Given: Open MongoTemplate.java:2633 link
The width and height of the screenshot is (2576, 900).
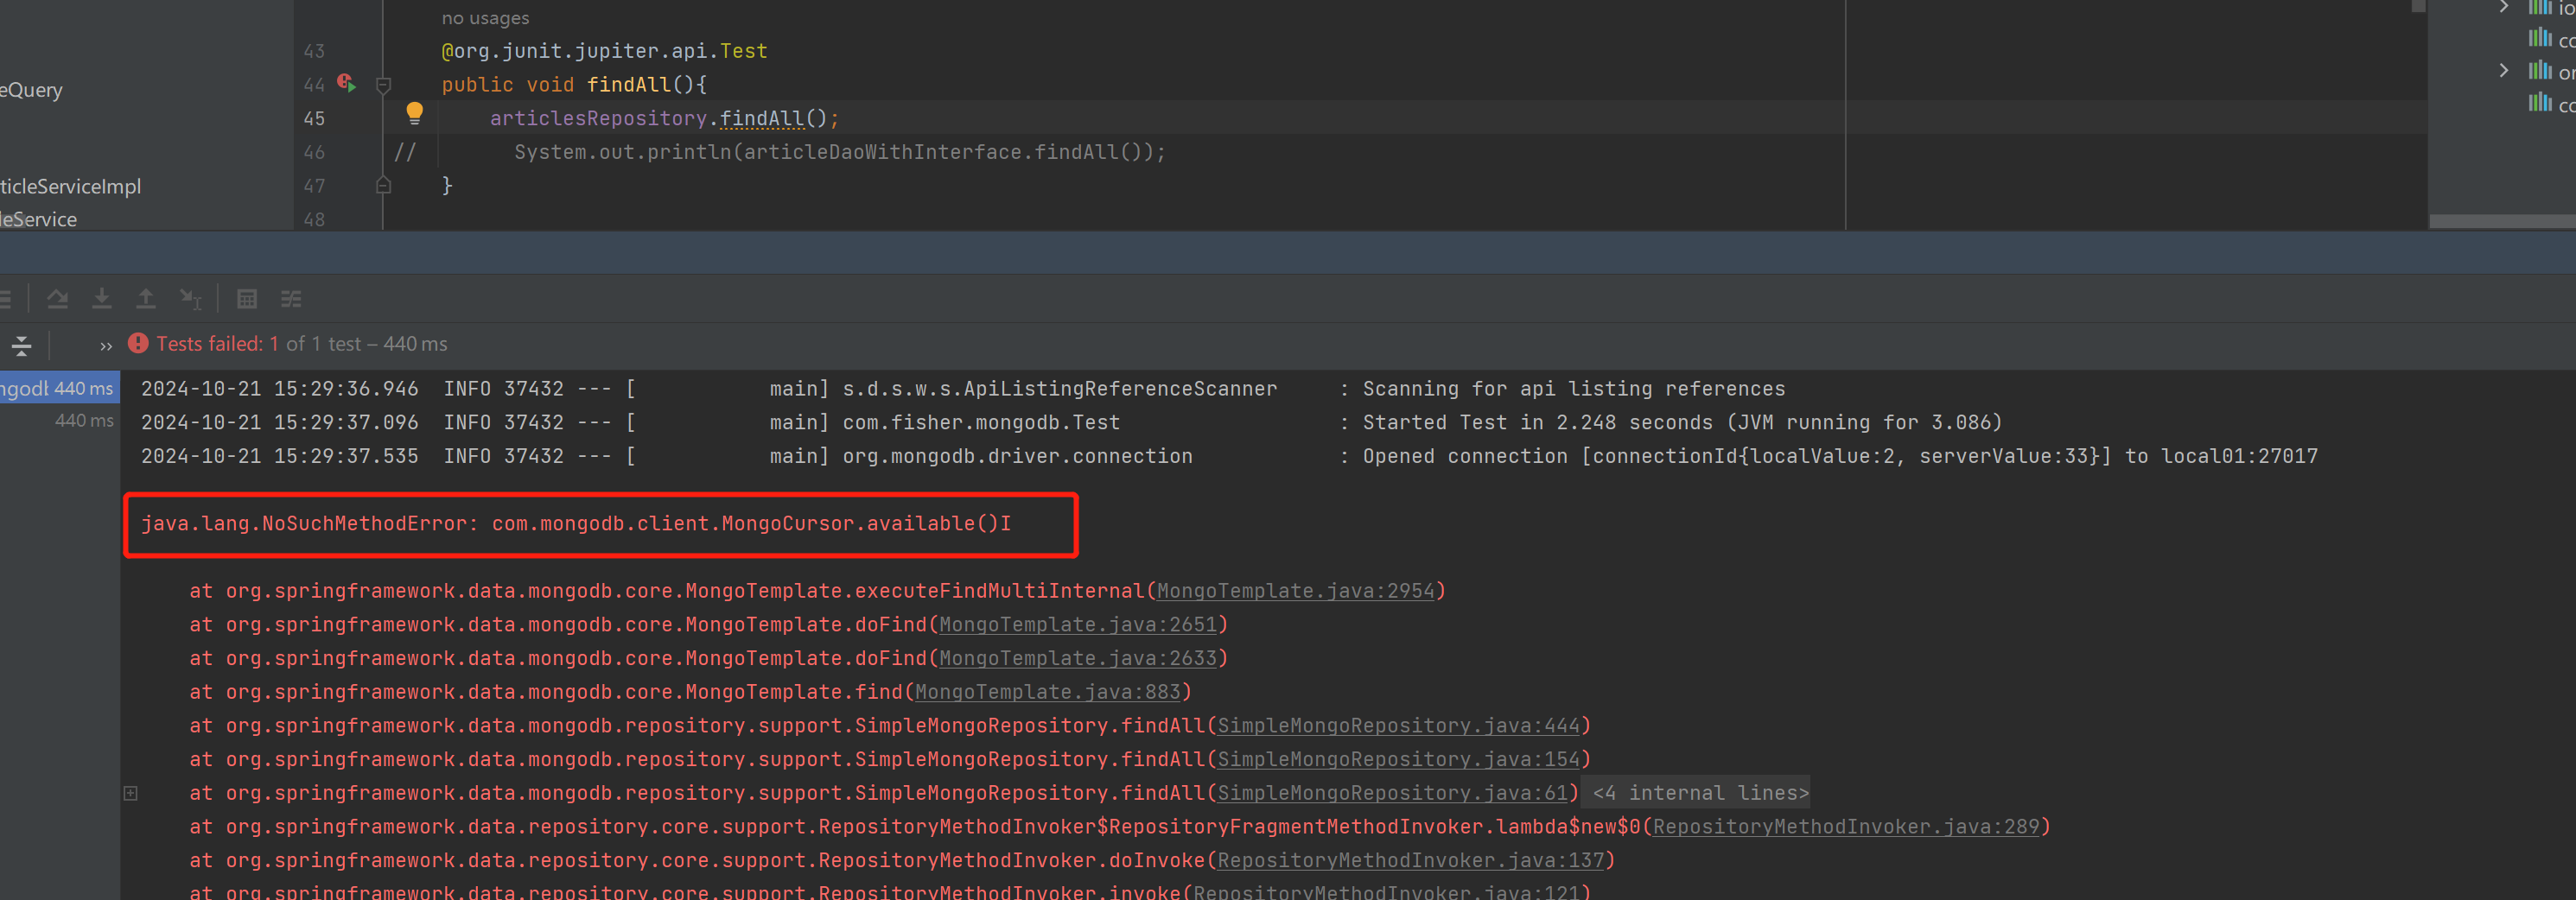Looking at the screenshot, I should tap(1077, 658).
